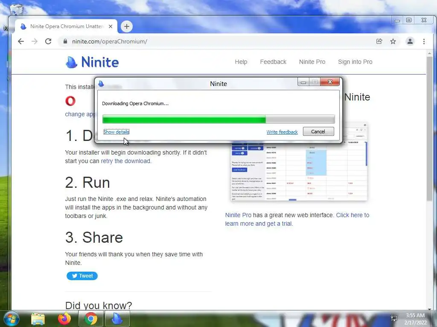The image size is (437, 327).
Task: Open the Chrome profile avatar
Action: tap(410, 41)
